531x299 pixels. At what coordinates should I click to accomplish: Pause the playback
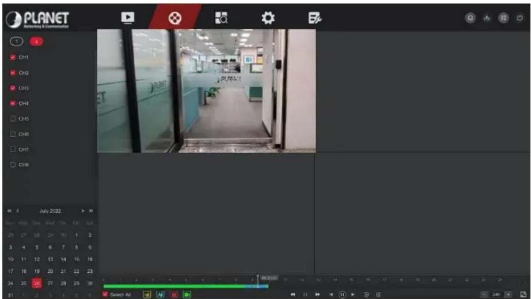[x=342, y=294]
